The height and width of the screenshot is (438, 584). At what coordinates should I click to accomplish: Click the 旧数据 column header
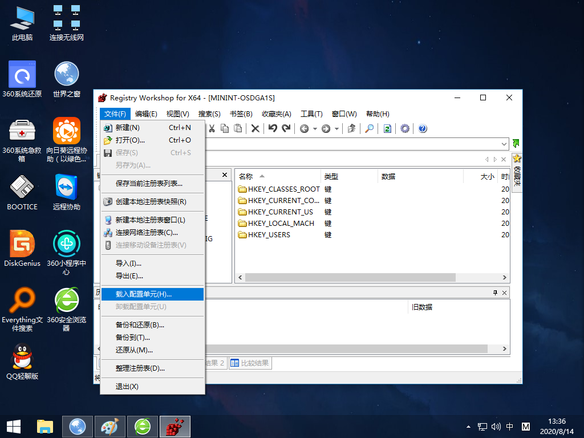pos(459,307)
